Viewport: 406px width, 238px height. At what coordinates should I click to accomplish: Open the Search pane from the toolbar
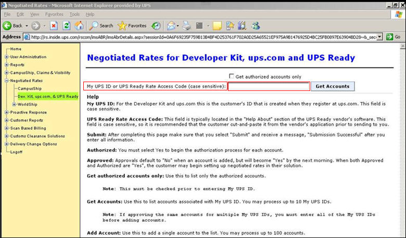coord(102,25)
